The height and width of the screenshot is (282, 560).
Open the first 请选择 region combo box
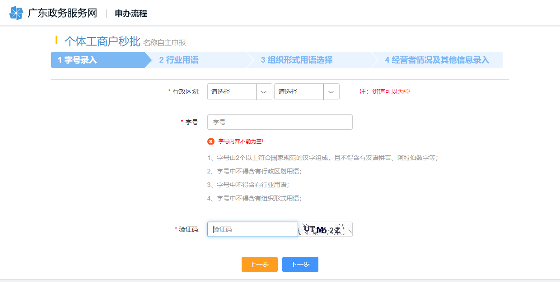click(232, 92)
